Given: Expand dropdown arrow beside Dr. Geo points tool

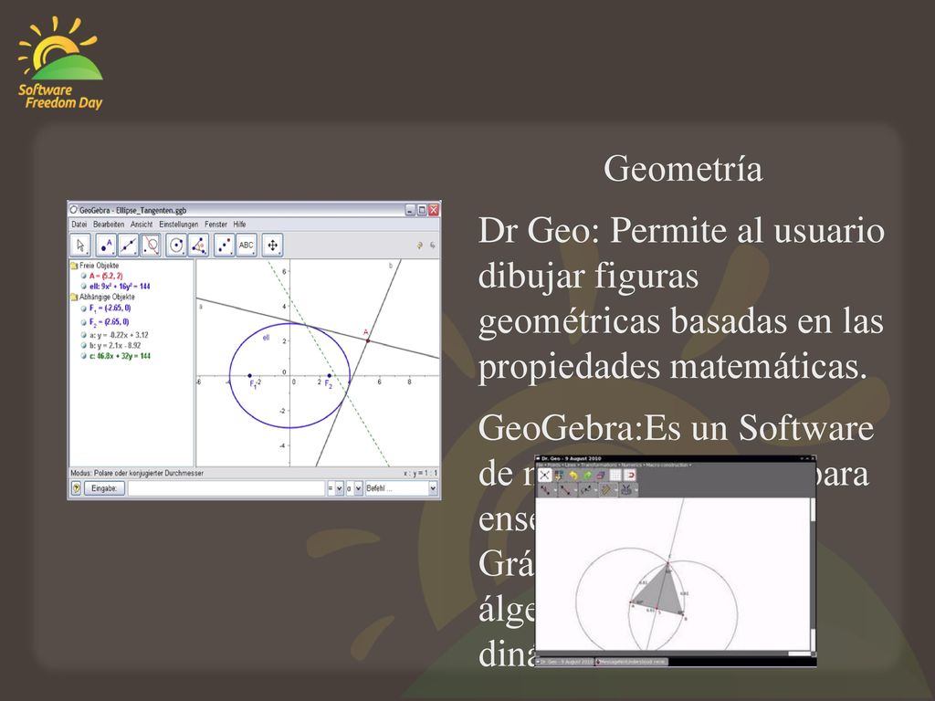Looking at the screenshot, I should pyautogui.click(x=555, y=490).
